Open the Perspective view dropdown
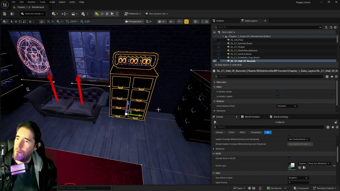 [x=134, y=21]
